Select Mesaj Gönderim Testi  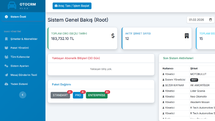click(23, 75)
